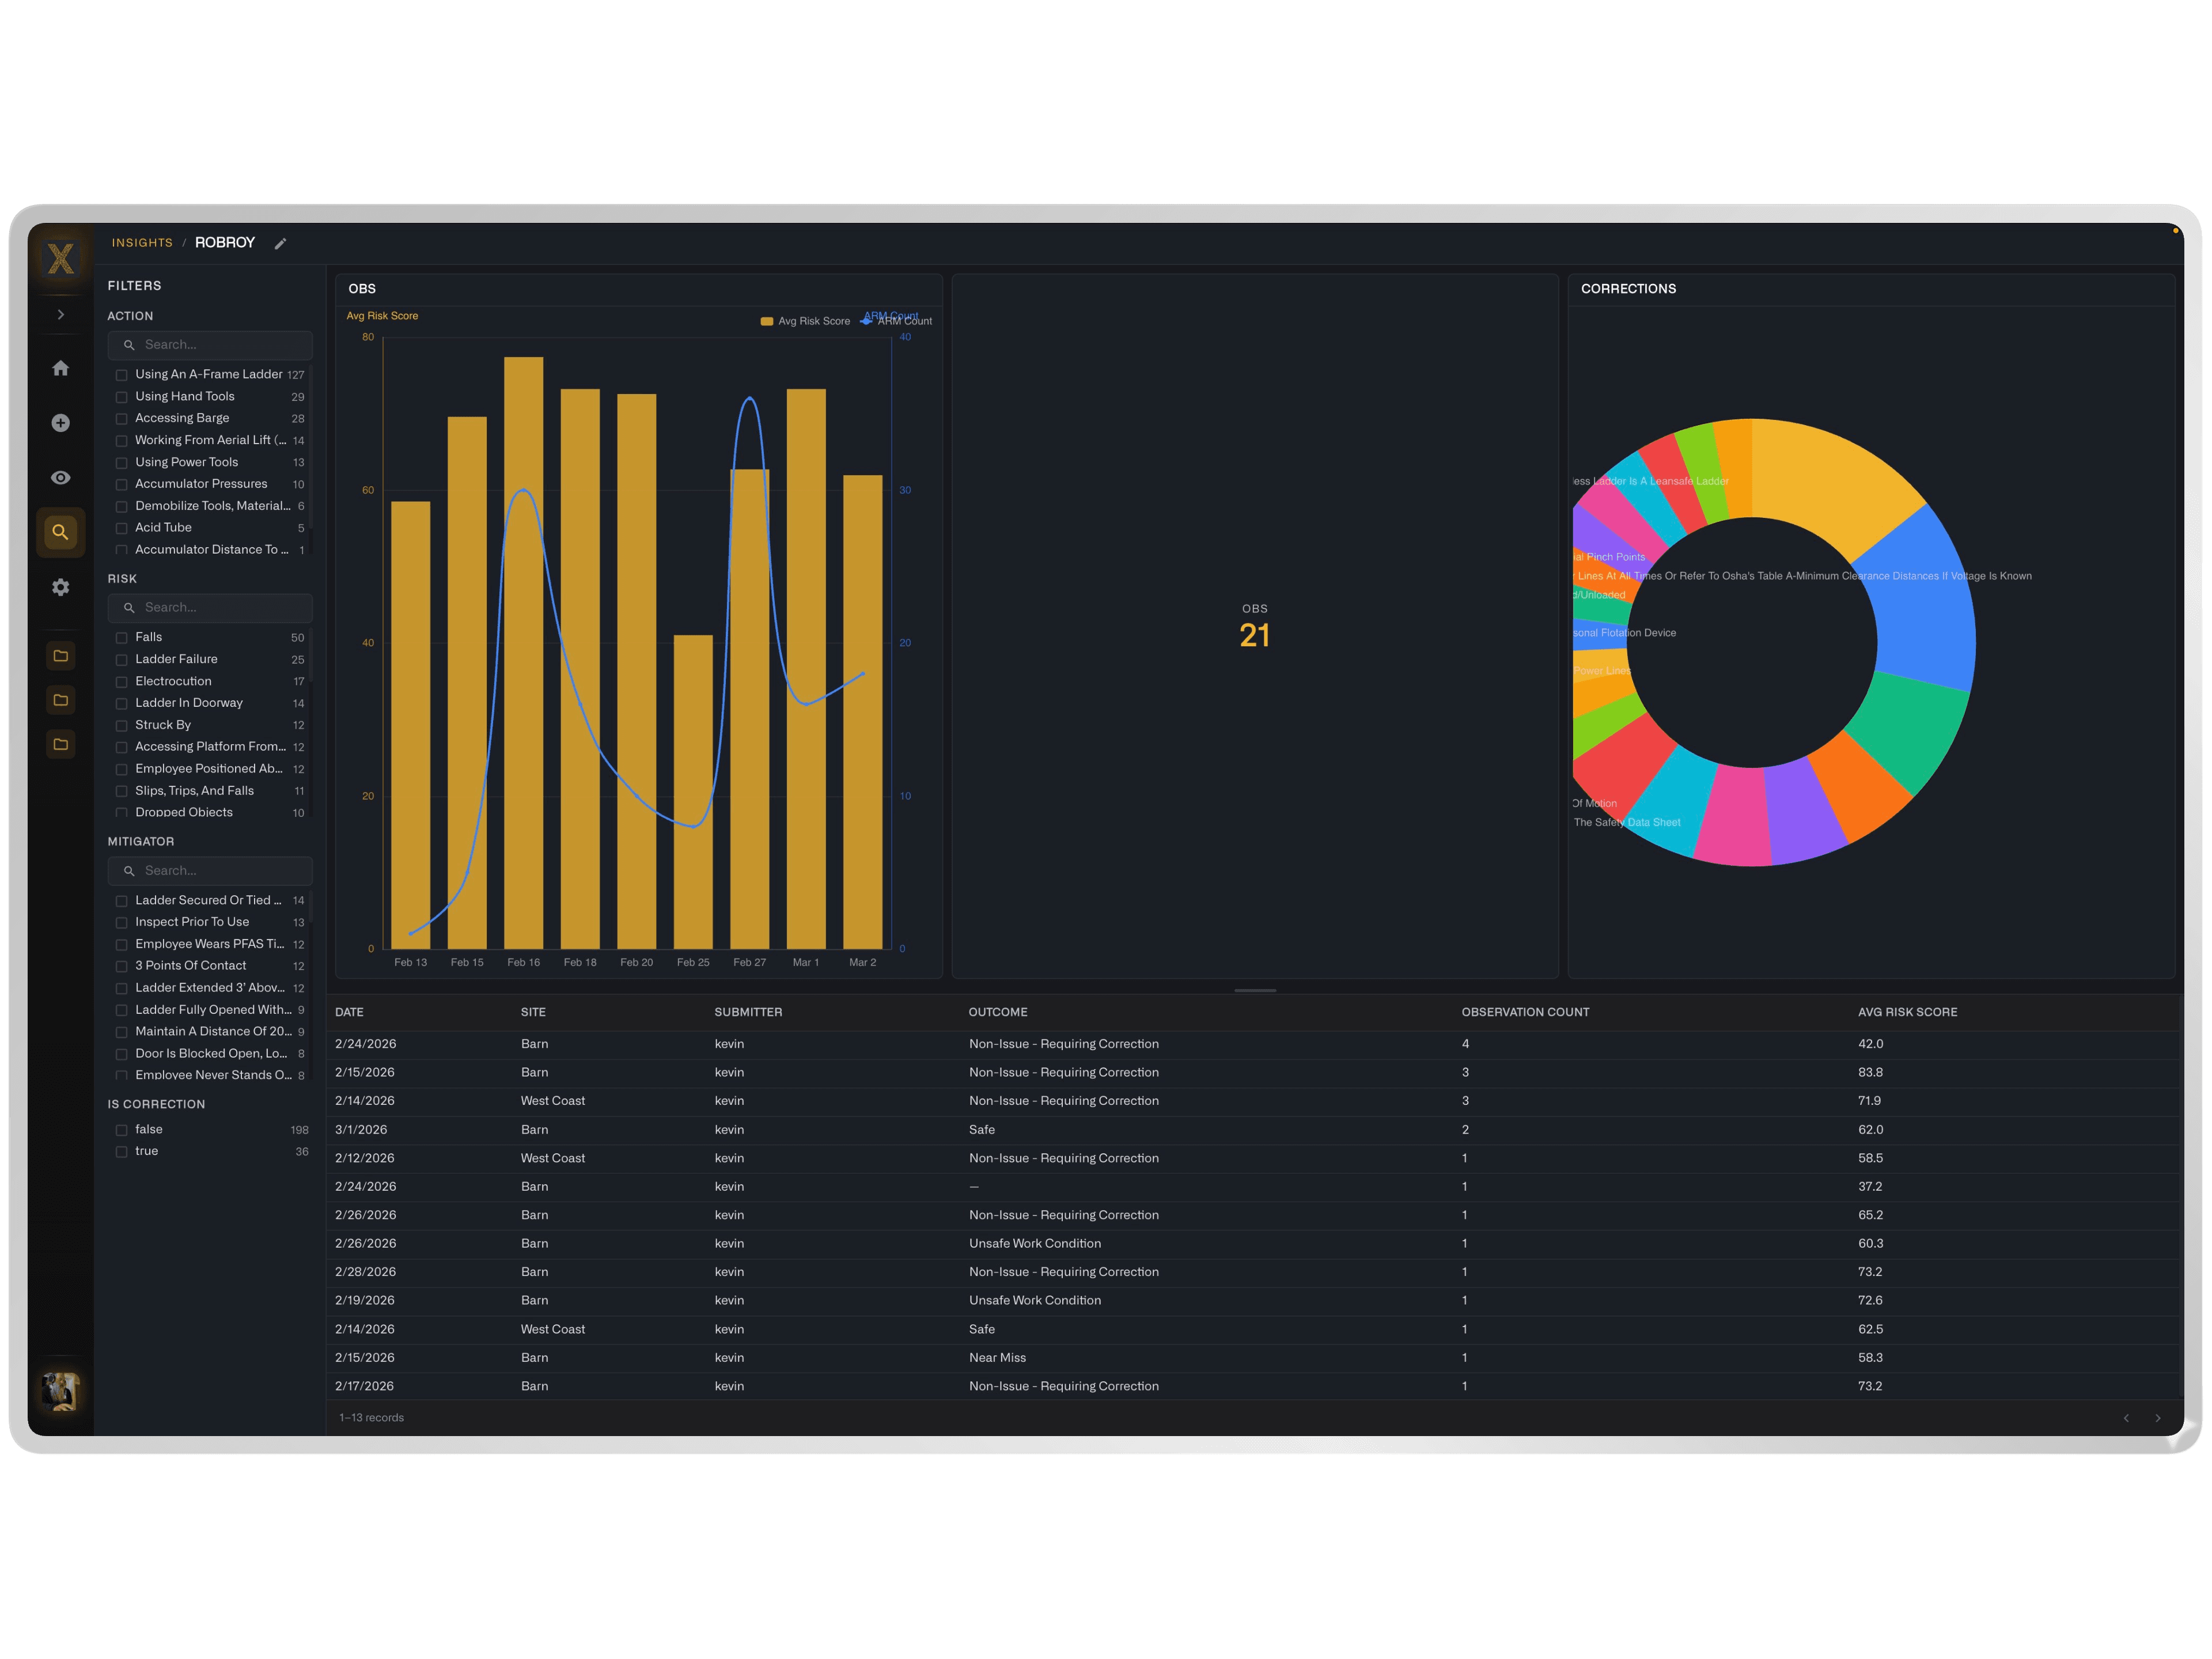Sort table by AVG RISK SCORE header

(x=1908, y=1013)
